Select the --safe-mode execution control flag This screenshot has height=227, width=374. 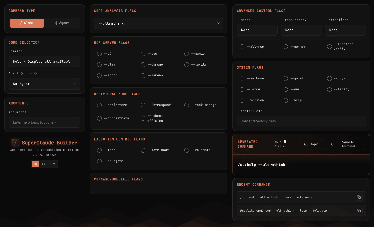click(x=143, y=150)
